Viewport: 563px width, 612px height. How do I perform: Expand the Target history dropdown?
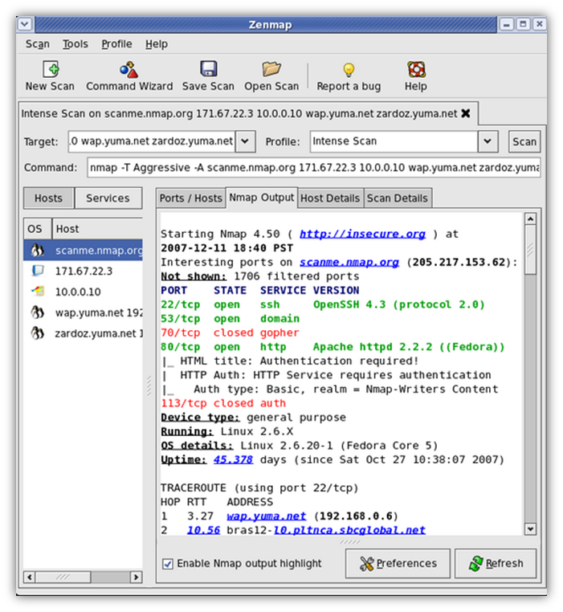tap(245, 141)
